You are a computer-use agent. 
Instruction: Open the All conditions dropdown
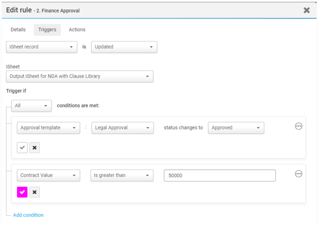(x=31, y=106)
